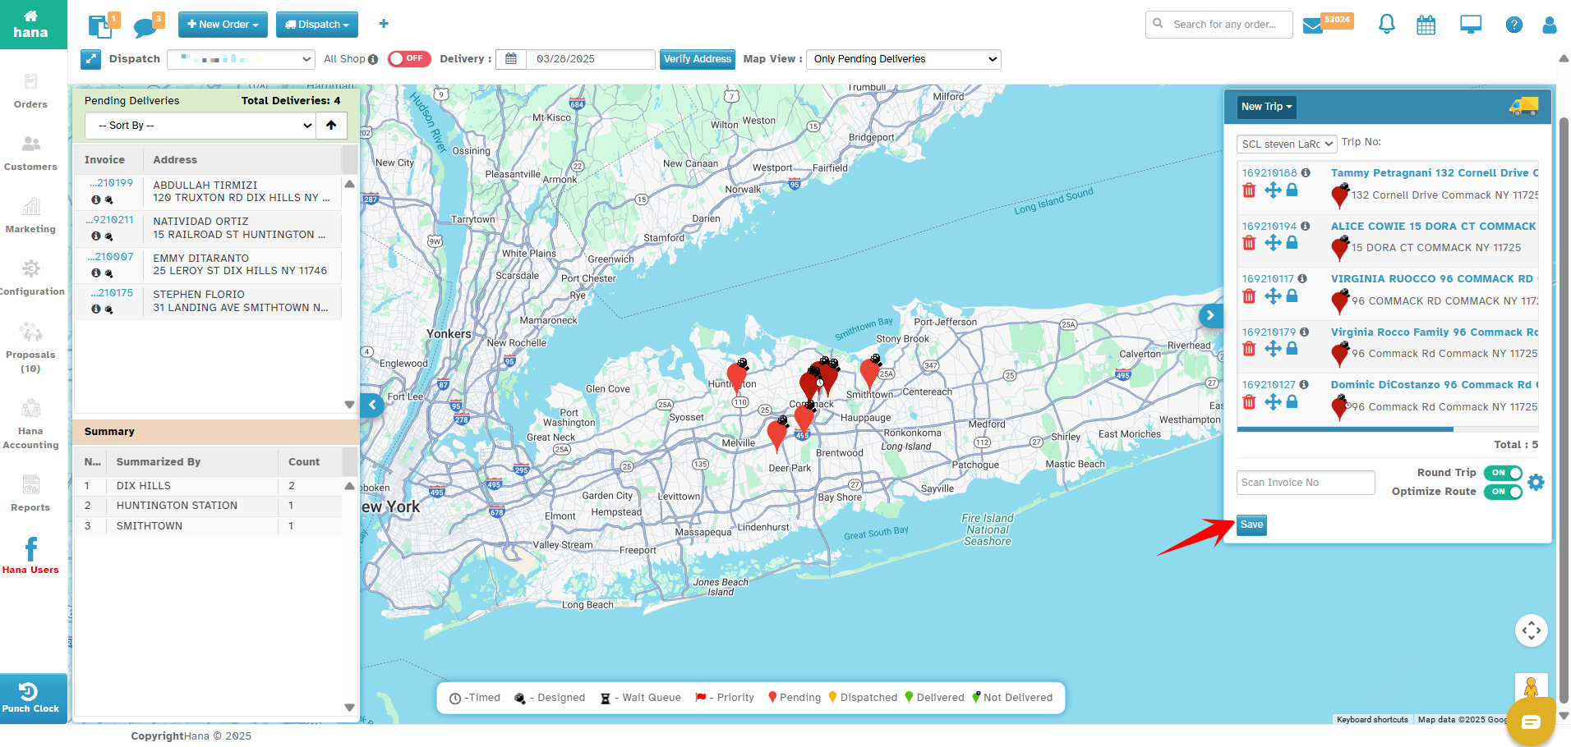
Task: Go to Configuration in sidebar
Action: click(30, 278)
